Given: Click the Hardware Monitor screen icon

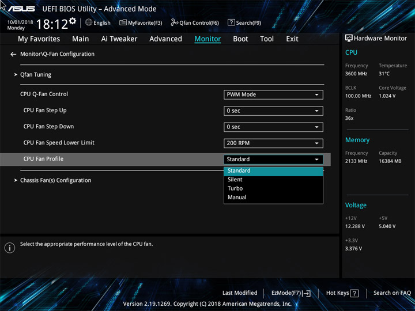Looking at the screenshot, I should tap(349, 39).
